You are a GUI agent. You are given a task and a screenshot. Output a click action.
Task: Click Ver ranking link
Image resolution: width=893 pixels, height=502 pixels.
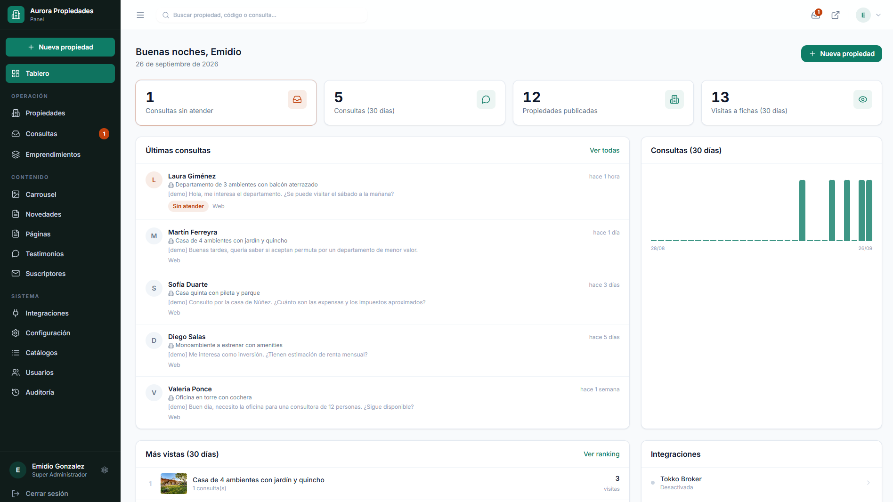pos(601,454)
